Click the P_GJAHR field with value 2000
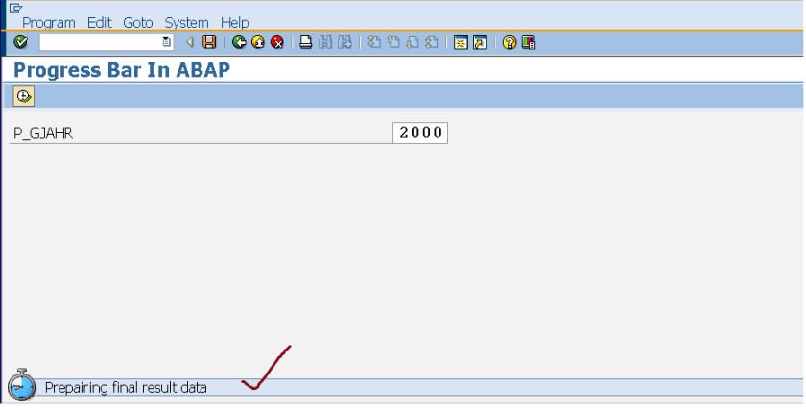The image size is (806, 408). [420, 132]
